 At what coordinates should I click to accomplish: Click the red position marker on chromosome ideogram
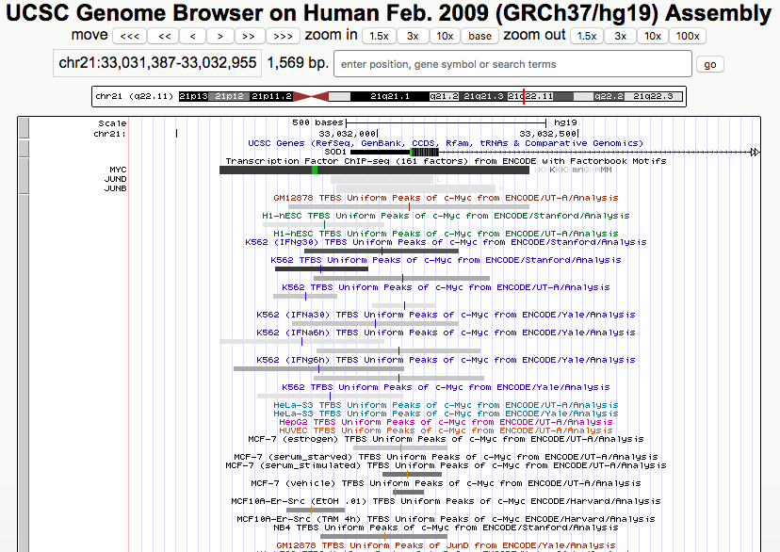[524, 96]
